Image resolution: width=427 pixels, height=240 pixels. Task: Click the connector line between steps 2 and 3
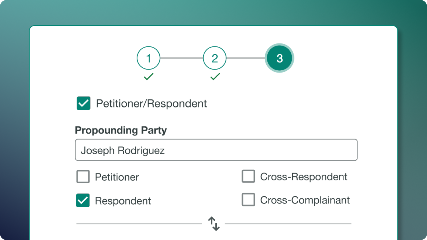pos(246,58)
